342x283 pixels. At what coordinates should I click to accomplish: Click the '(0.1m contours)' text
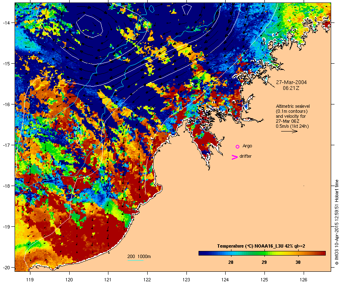pos(292,111)
